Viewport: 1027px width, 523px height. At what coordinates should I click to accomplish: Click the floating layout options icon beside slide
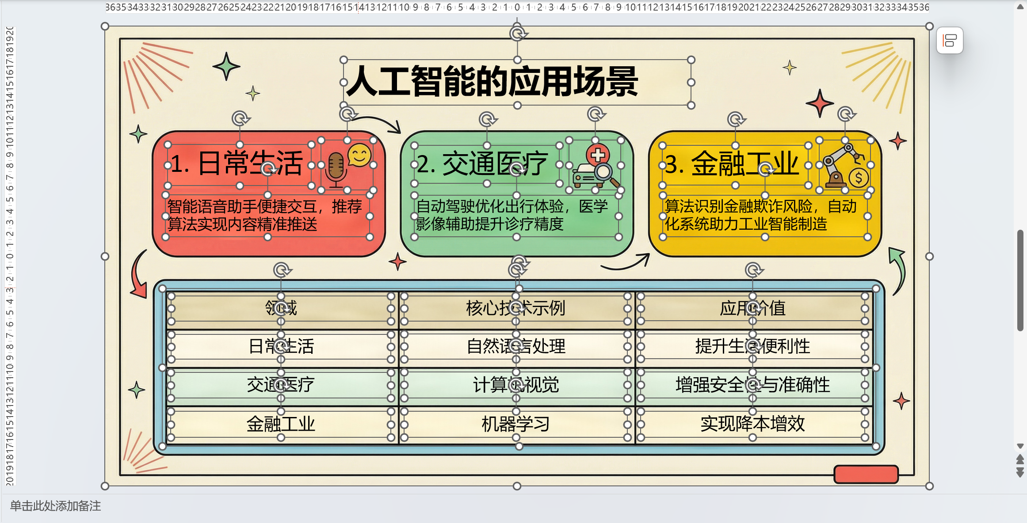(x=950, y=41)
